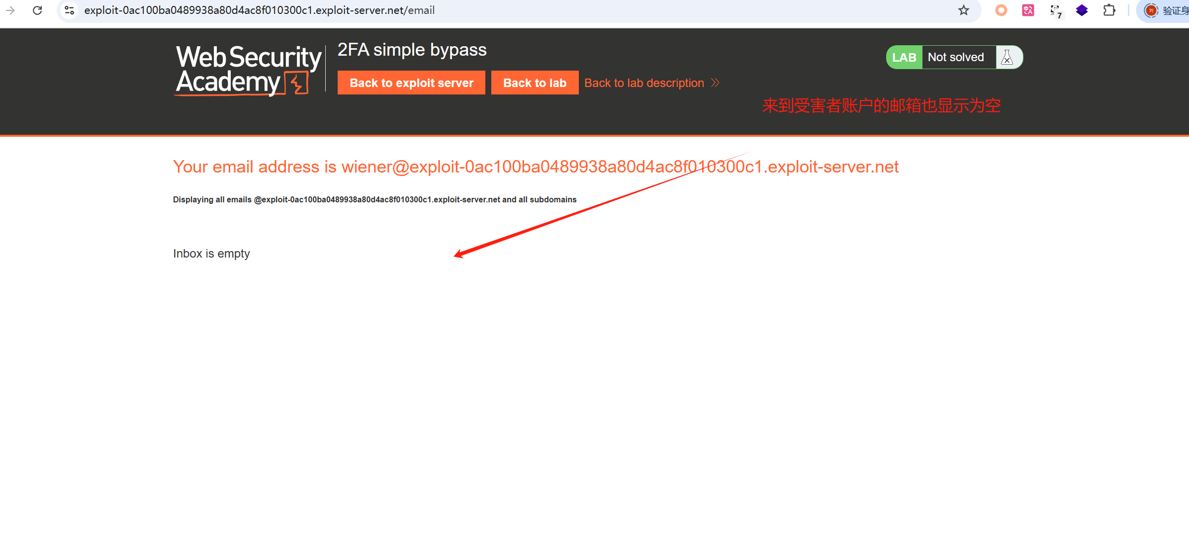Click the lab flask icon
Viewport: 1189px width, 533px height.
point(1007,58)
